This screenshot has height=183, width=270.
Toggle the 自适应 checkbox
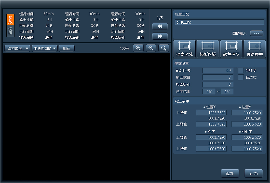point(241,77)
